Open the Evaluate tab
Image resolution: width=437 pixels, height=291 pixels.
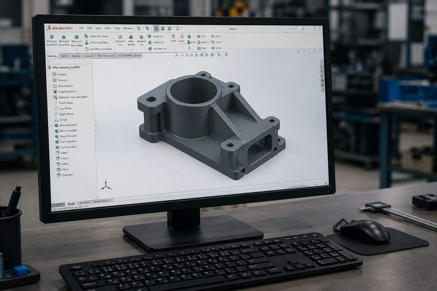click(x=89, y=56)
